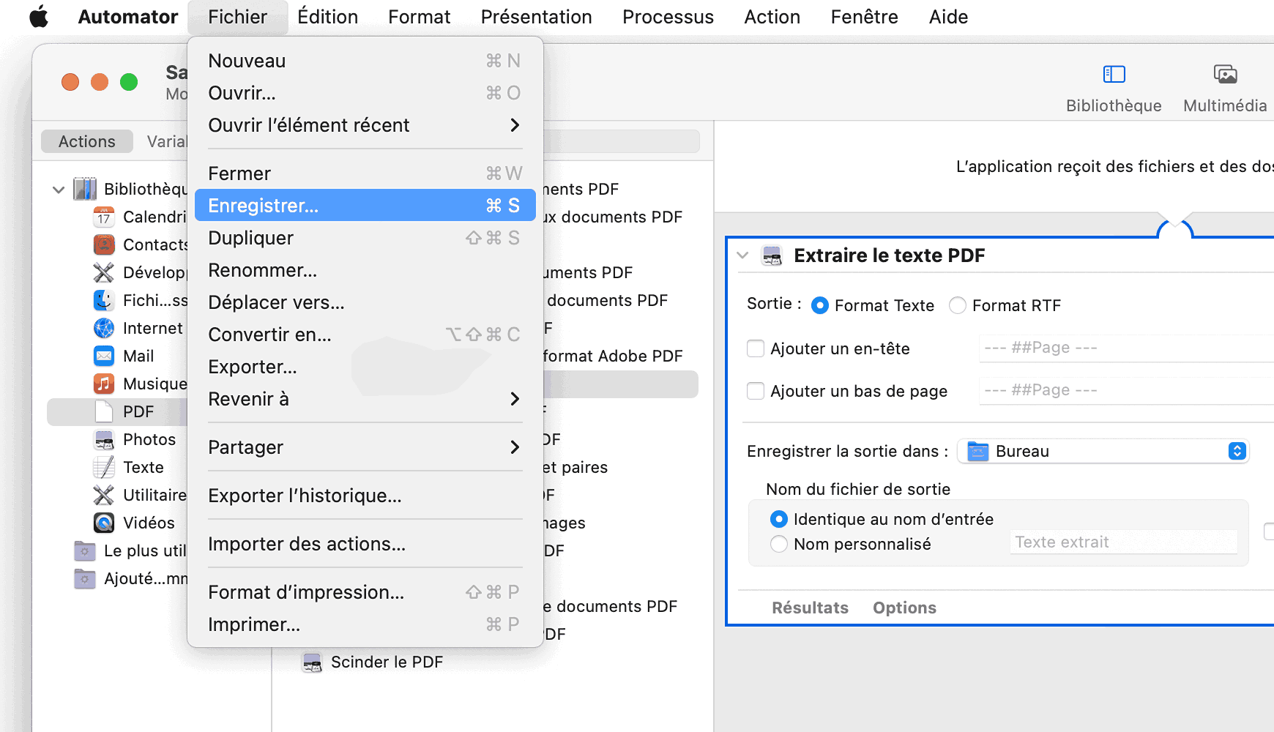
Task: Choose Importer des actions… menu entry
Action: click(x=365, y=544)
